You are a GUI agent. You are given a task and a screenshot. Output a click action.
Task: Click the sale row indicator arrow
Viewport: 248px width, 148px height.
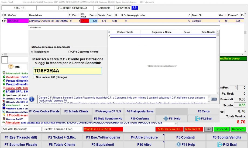(3, 21)
